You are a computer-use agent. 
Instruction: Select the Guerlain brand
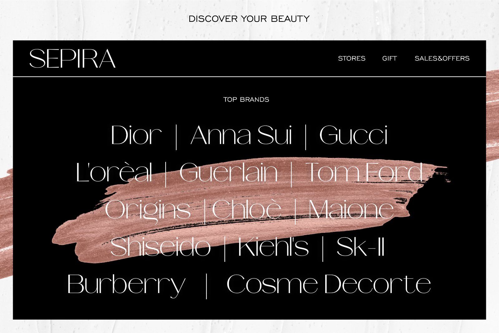point(229,172)
